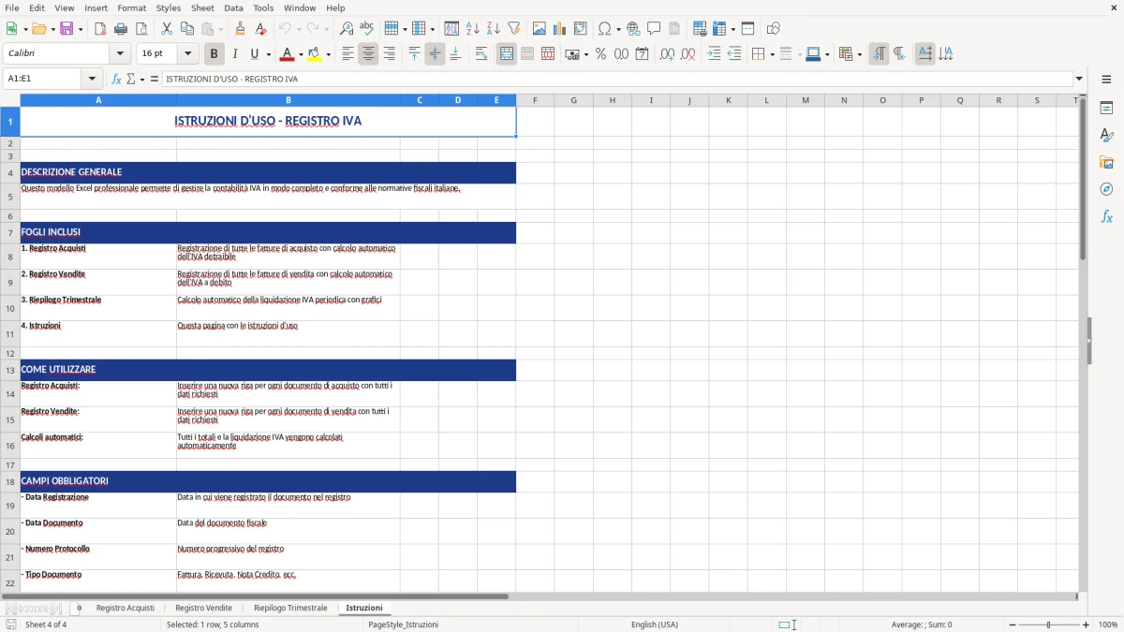This screenshot has height=632, width=1124.
Task: Open the font size dropdown
Action: click(185, 53)
